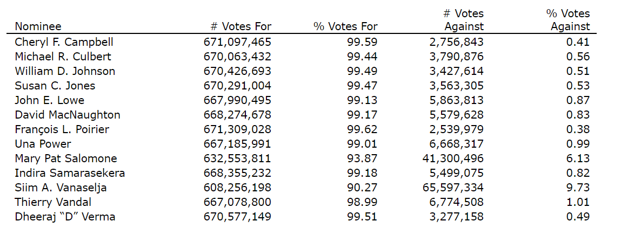Screen dimensions: 621x228
Task: Click Siim A. Vanaselja's 65,597,334 value
Action: (453, 188)
